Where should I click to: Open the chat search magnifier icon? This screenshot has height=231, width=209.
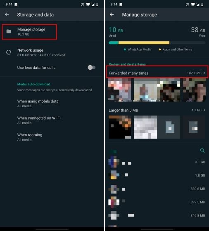pyautogui.click(x=202, y=150)
